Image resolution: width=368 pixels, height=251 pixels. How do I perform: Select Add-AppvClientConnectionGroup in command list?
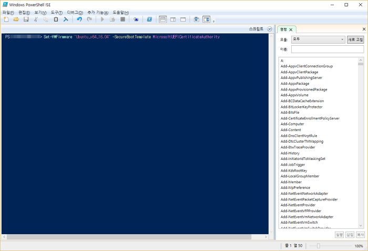pyautogui.click(x=306, y=66)
